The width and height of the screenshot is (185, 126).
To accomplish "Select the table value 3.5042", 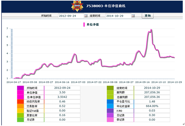I will [62, 97].
